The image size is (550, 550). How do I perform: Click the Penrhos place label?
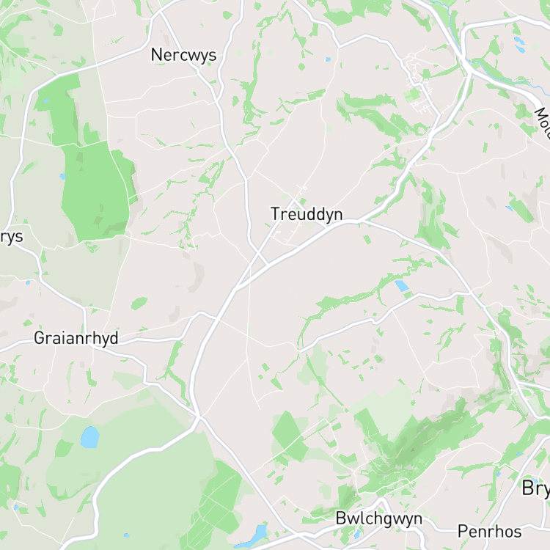point(490,532)
